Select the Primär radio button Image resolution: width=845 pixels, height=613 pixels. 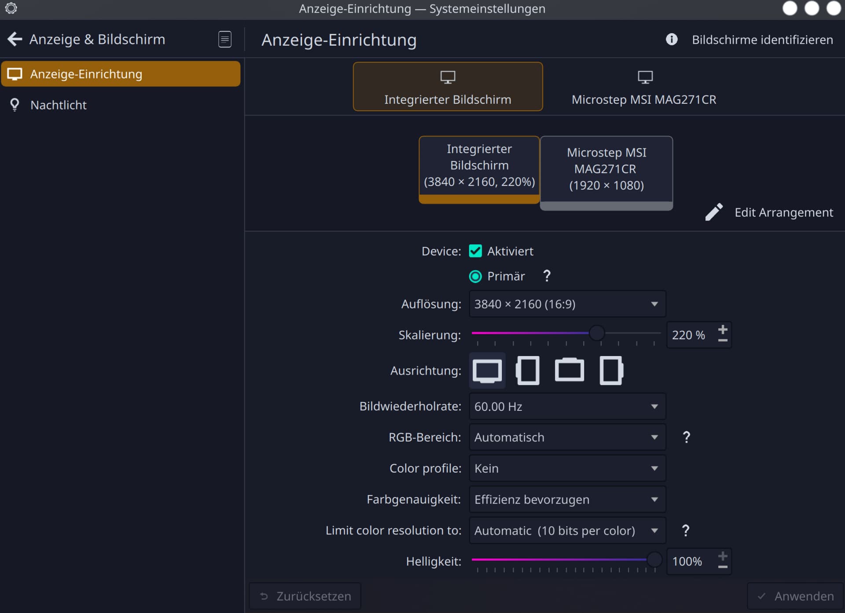click(475, 276)
